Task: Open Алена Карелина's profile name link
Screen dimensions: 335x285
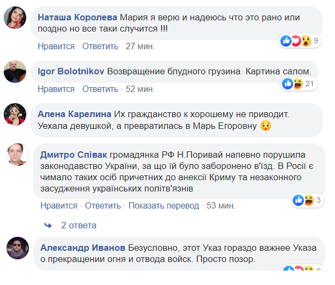Action: 73,114
